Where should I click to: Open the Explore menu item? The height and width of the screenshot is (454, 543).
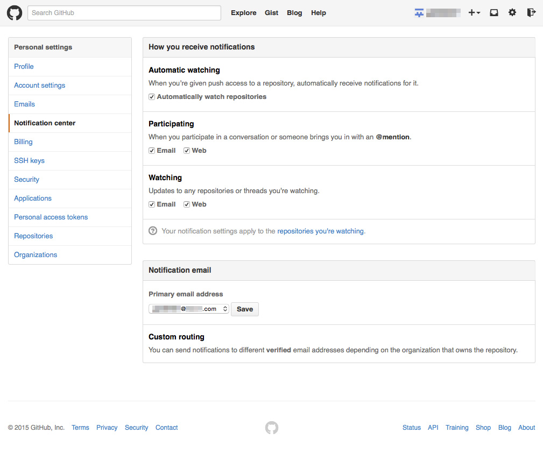(x=243, y=12)
